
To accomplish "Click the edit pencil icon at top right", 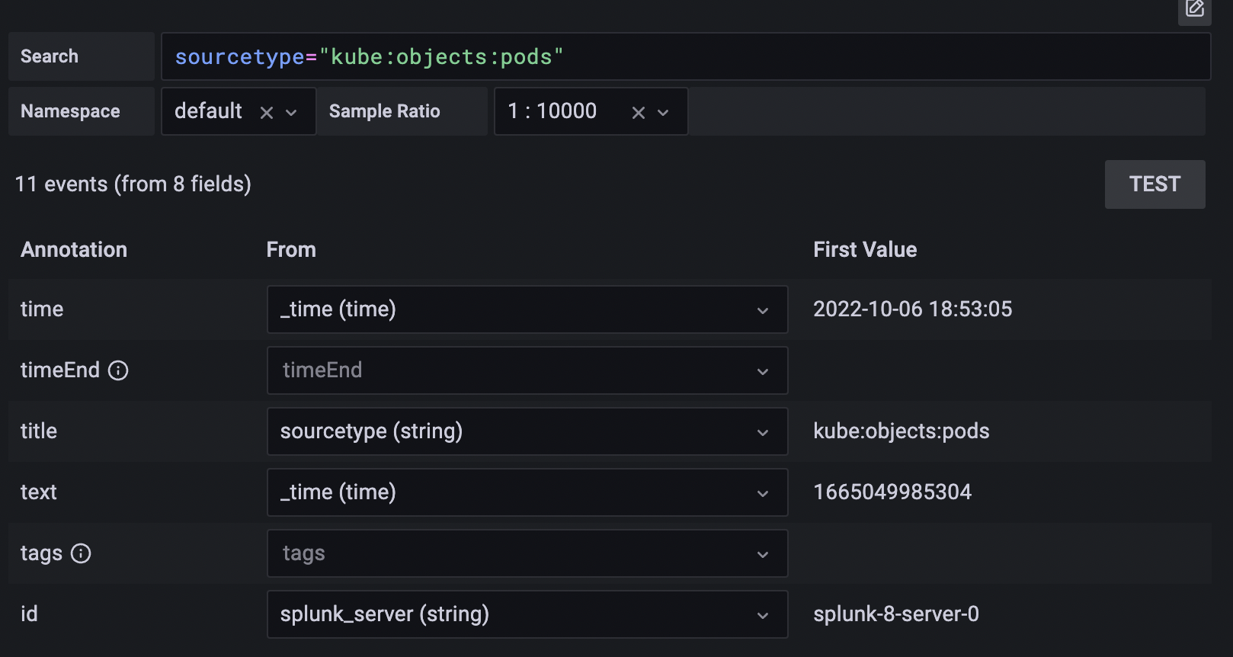I will (x=1194, y=9).
